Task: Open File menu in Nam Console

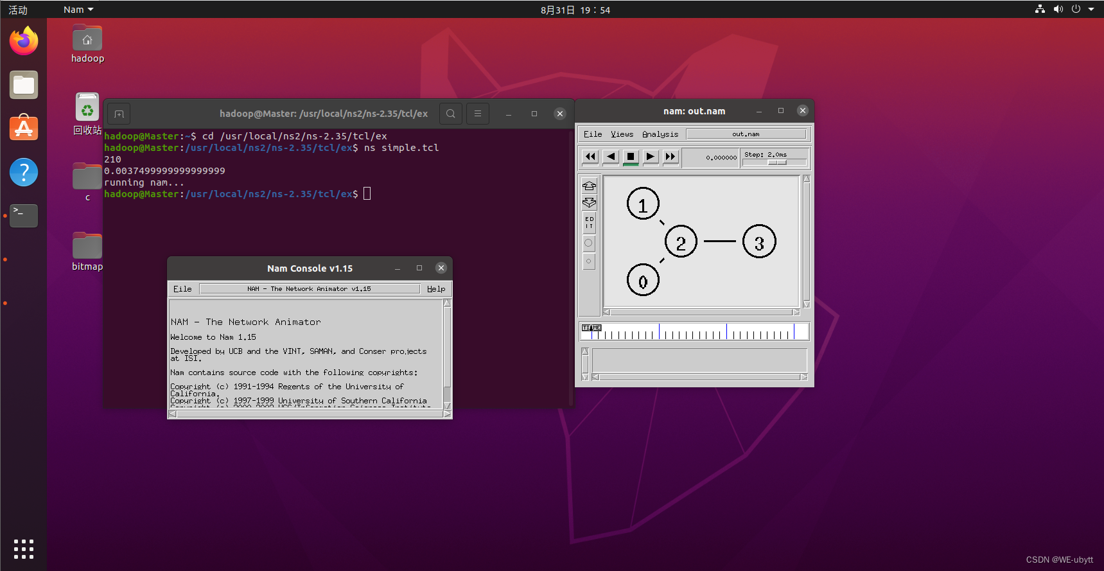Action: click(x=182, y=289)
